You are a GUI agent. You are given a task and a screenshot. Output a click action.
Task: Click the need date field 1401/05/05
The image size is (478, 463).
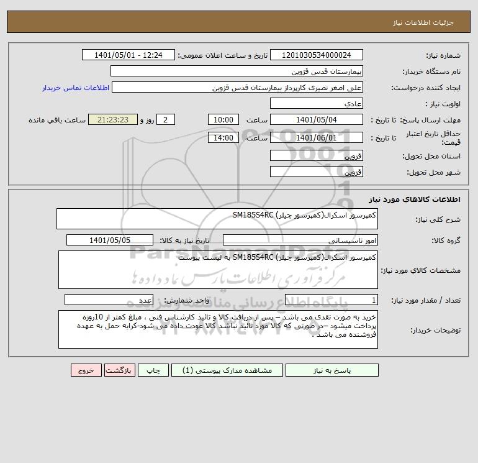click(110, 240)
